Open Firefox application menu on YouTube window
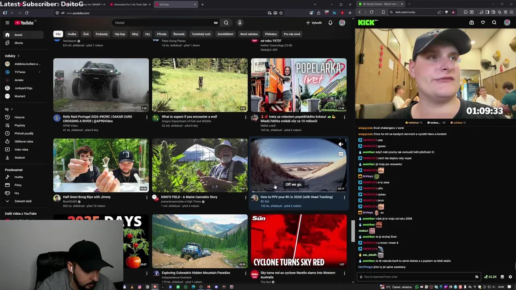 (350, 13)
